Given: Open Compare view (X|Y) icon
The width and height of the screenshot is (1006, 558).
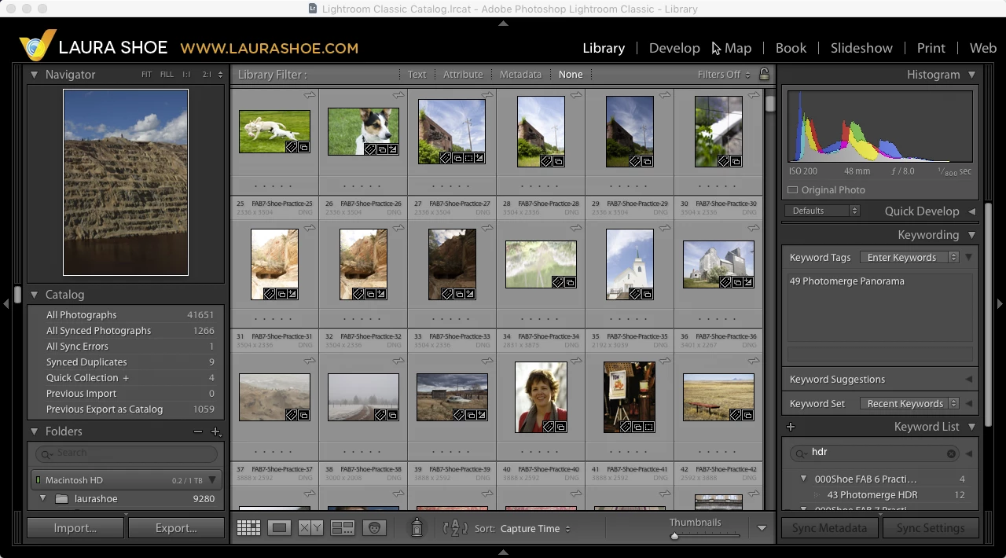Looking at the screenshot, I should click(x=310, y=528).
